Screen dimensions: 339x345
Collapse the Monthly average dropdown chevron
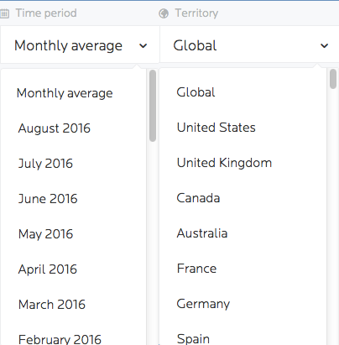coord(143,45)
